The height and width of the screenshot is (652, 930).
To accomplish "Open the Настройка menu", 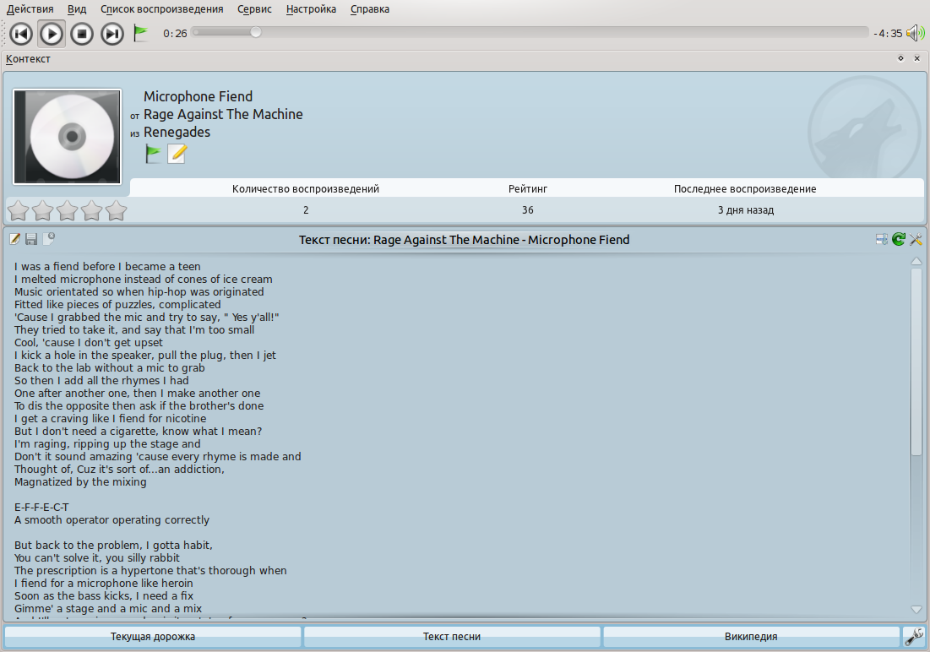I will pos(311,9).
